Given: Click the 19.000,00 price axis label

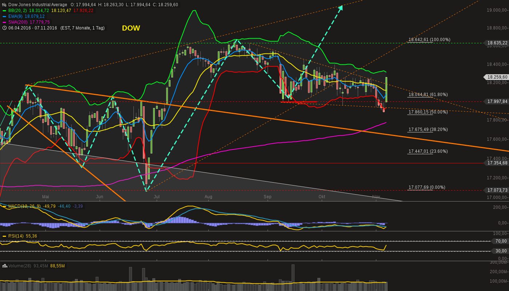Looking at the screenshot, I should (497, 10).
